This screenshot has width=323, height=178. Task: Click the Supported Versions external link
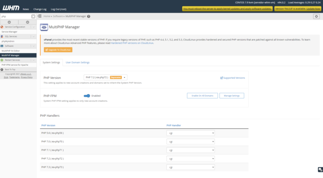233,78
